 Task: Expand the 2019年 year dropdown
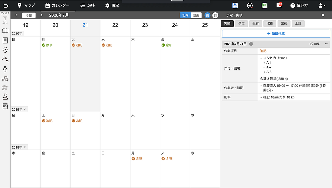click(x=19, y=109)
